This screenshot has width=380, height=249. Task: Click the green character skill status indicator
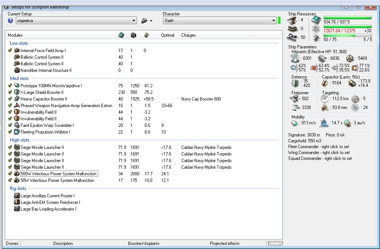tap(279, 20)
